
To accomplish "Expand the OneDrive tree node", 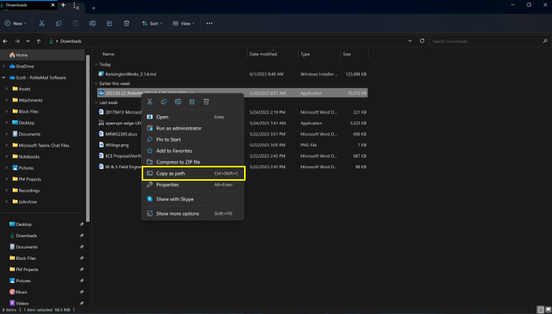I will coord(4,66).
